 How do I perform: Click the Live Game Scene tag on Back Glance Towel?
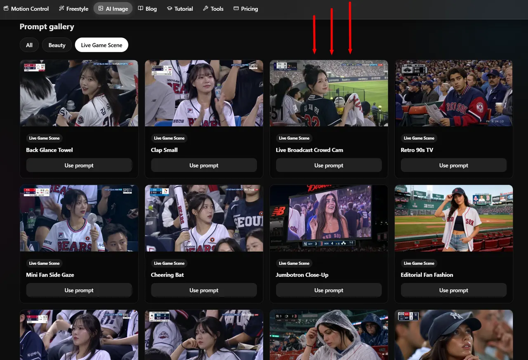(x=44, y=138)
